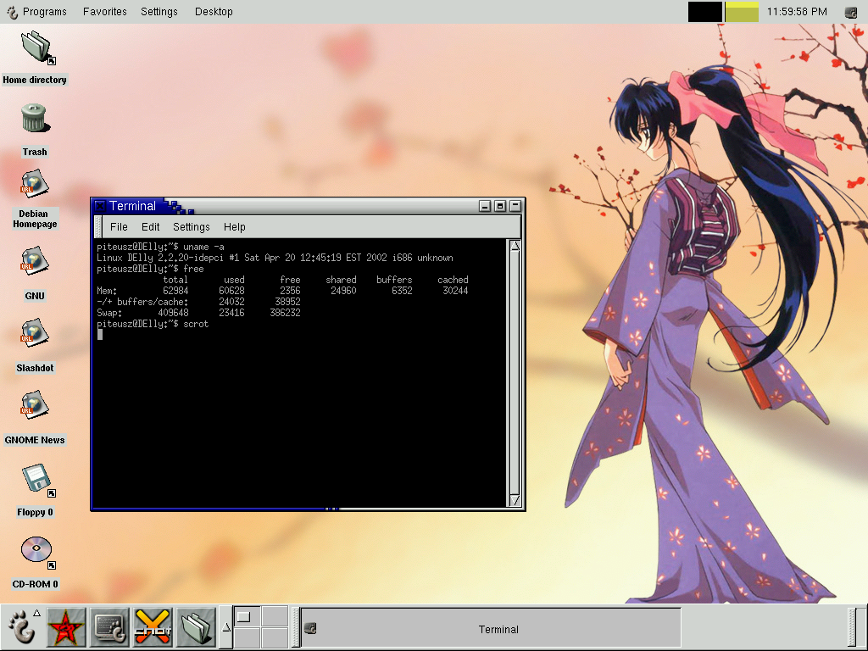Launch X-Chat from the bottom panel
Image resolution: width=868 pixels, height=651 pixels.
click(x=153, y=628)
